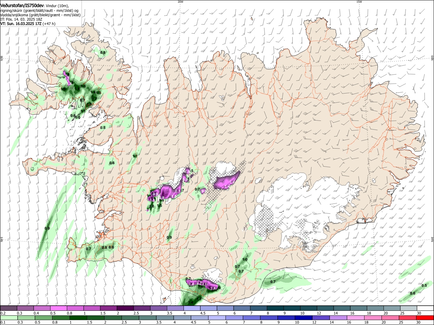Pick lower legend swatch between 25 and 30

pos(408,318)
